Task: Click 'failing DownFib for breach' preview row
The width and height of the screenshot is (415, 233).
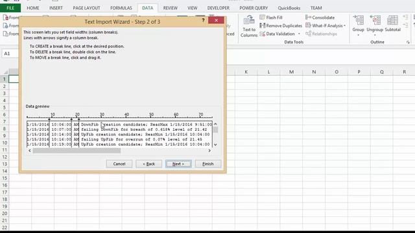Action: click(119, 129)
